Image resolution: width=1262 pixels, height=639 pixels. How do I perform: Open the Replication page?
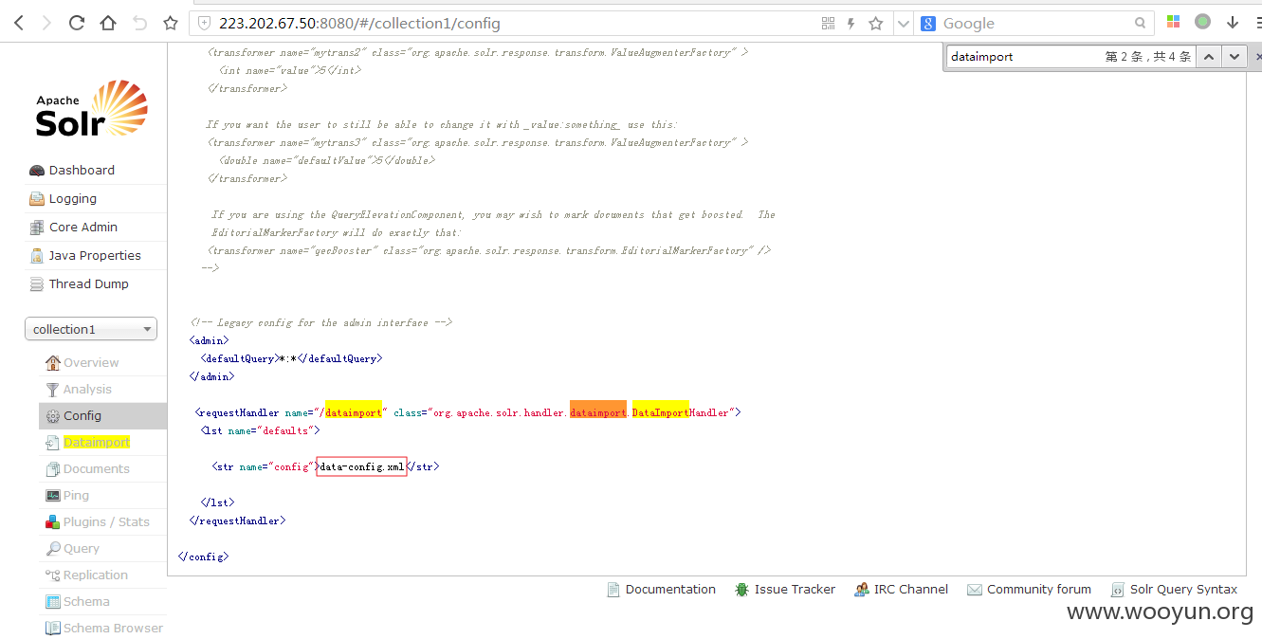pos(96,575)
